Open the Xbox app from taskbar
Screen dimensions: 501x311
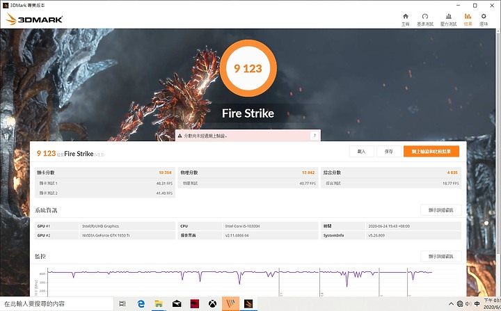(x=212, y=303)
